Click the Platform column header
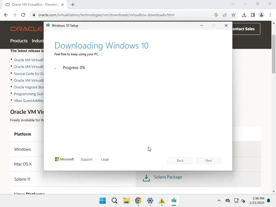276x207 pixels. [23, 134]
